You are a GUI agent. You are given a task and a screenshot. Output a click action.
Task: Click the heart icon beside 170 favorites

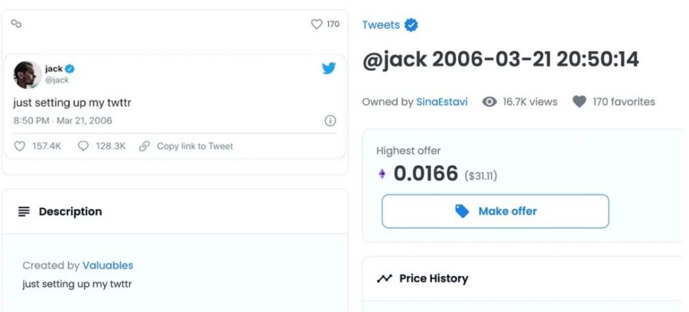click(x=579, y=102)
